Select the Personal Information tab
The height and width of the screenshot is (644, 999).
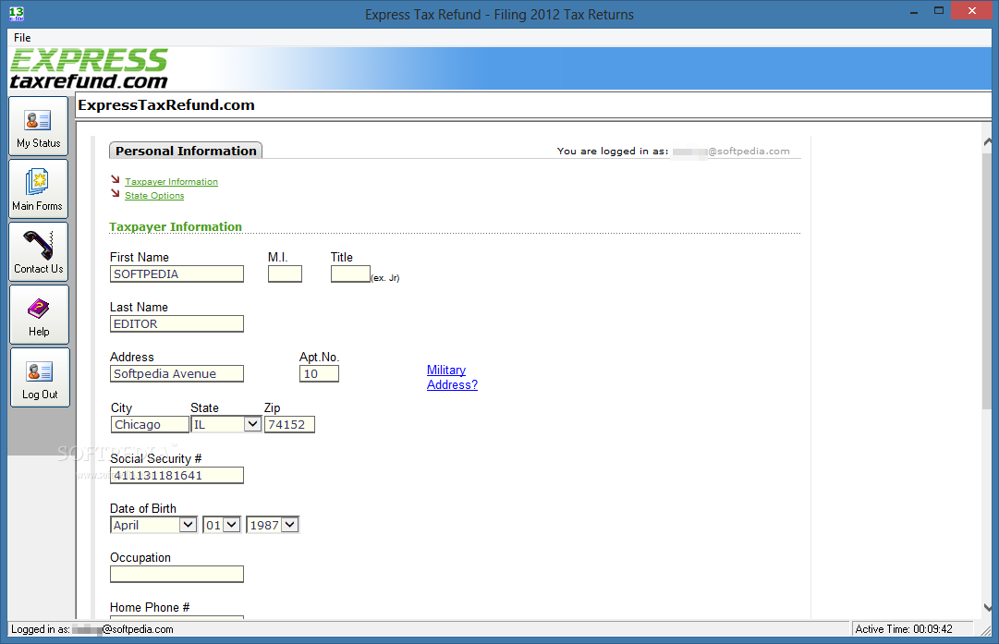[186, 151]
